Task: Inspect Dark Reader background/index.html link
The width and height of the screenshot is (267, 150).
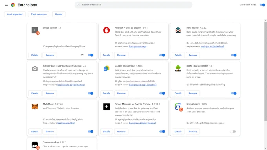Action: (x=212, y=47)
